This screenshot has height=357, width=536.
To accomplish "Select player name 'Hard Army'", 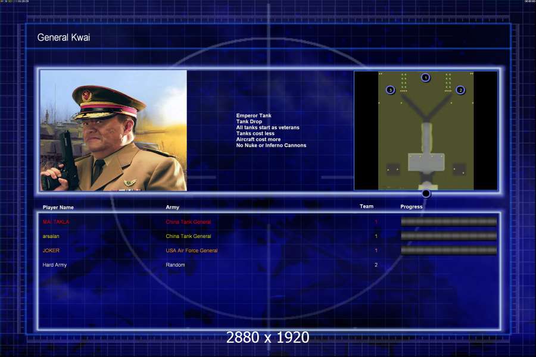I will pos(55,265).
